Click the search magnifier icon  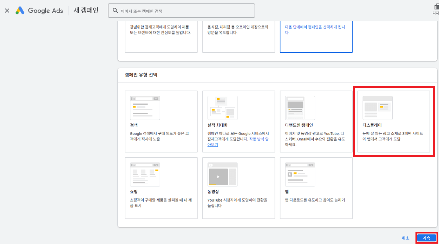(x=115, y=11)
